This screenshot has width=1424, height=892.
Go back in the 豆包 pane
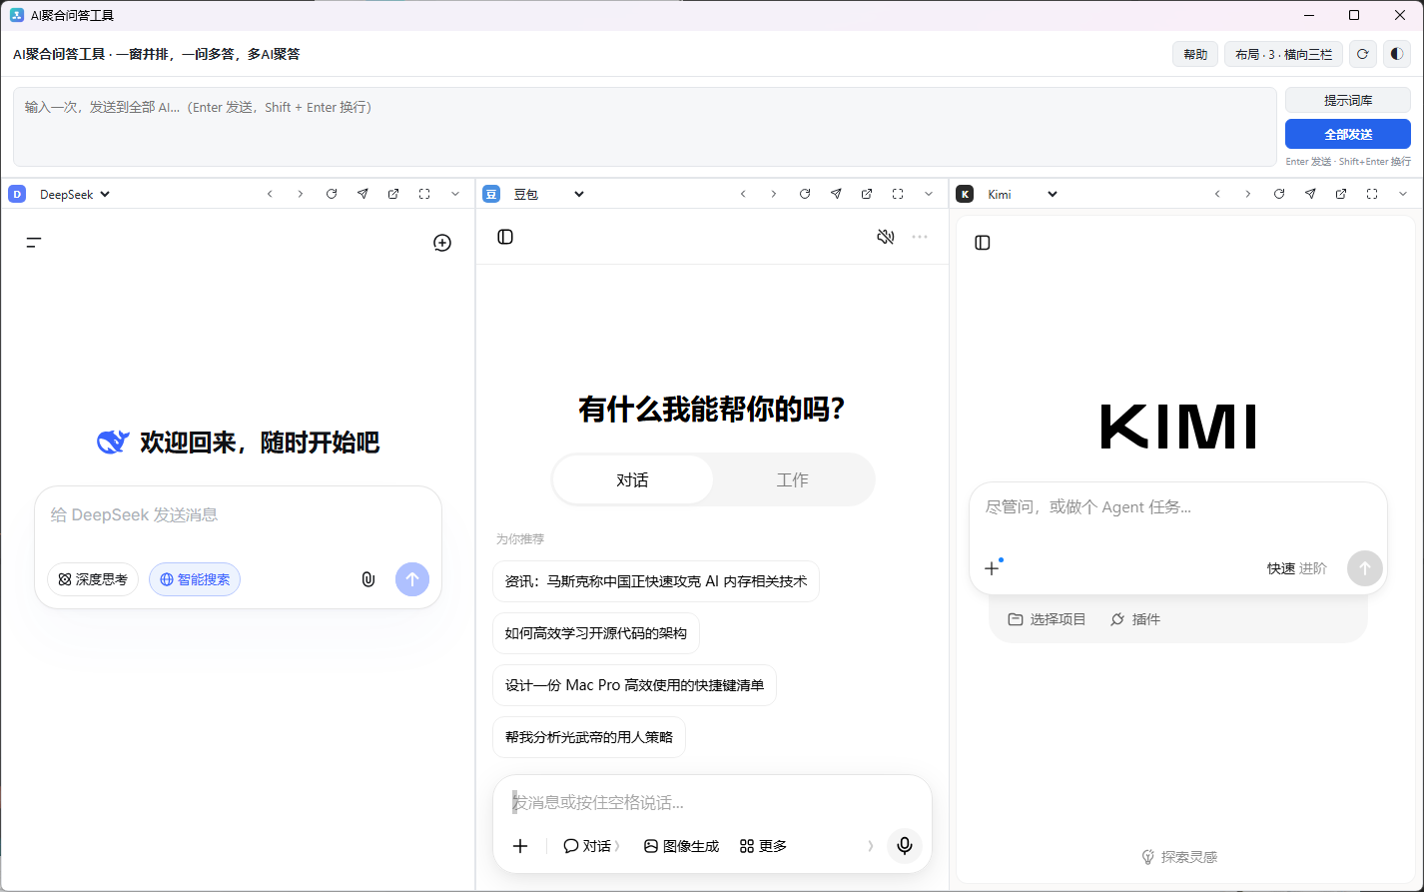click(x=743, y=194)
